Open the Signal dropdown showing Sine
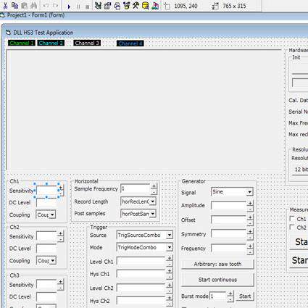The height and width of the screenshot is (308, 308). (x=250, y=192)
